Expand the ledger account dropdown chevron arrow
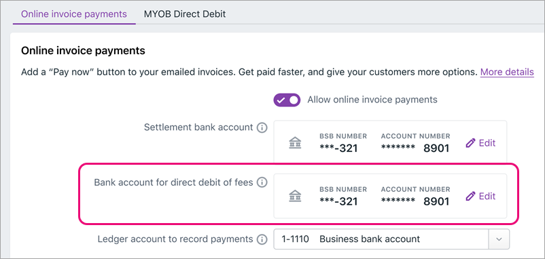Screen dimensions: 545x259 pos(499,239)
